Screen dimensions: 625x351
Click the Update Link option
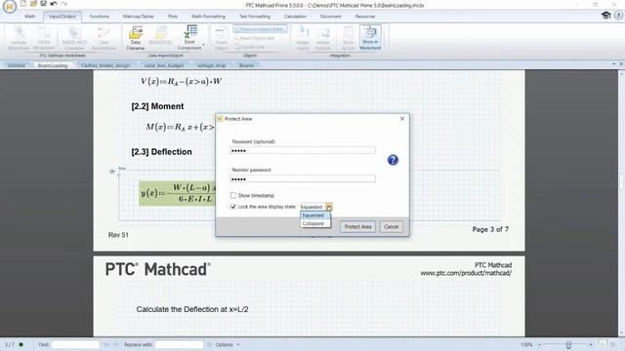pyautogui.click(x=250, y=47)
